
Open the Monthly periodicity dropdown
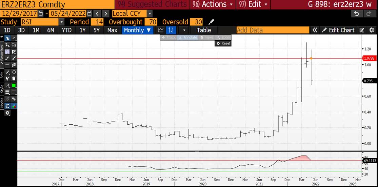(x=137, y=30)
